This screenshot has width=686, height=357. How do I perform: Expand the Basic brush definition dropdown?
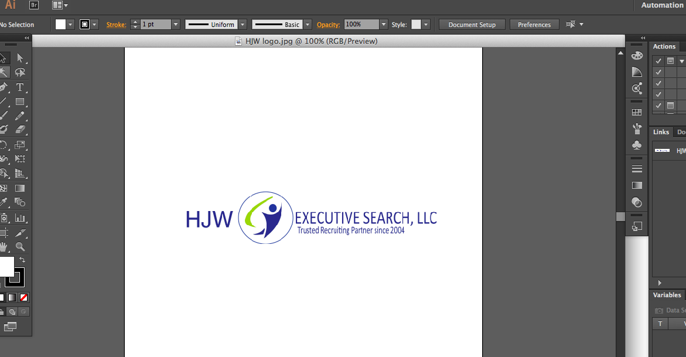pos(307,24)
